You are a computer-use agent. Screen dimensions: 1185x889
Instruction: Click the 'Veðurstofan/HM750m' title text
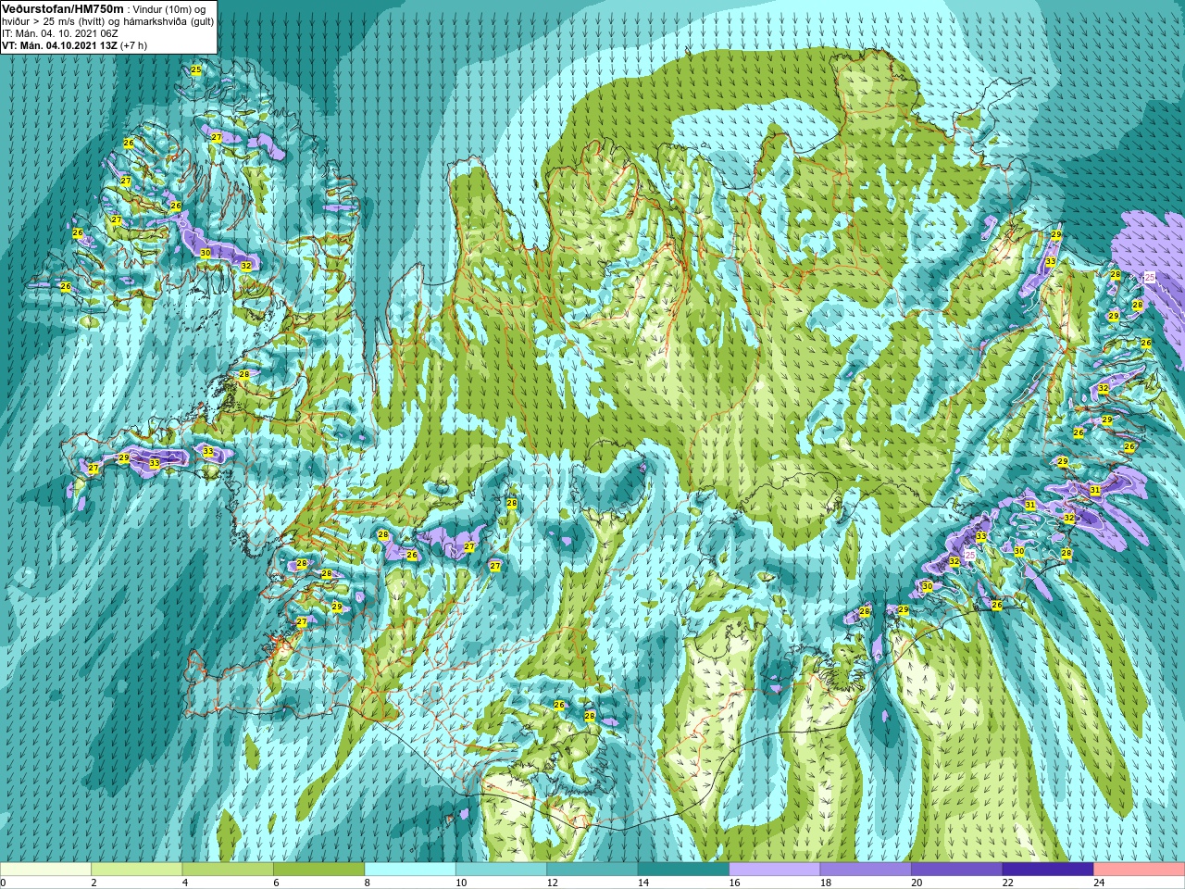(61, 8)
